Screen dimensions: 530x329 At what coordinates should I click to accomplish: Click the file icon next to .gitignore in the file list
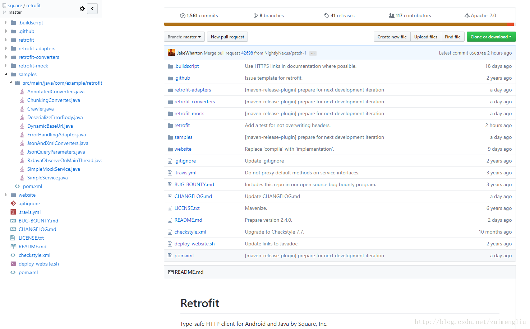[x=170, y=161]
